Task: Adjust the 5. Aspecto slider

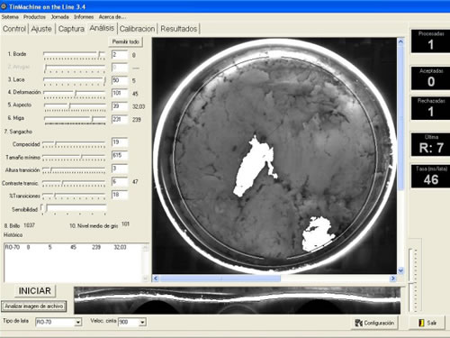Action: point(75,106)
